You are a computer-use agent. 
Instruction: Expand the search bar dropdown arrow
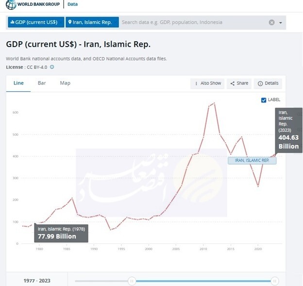281,23
